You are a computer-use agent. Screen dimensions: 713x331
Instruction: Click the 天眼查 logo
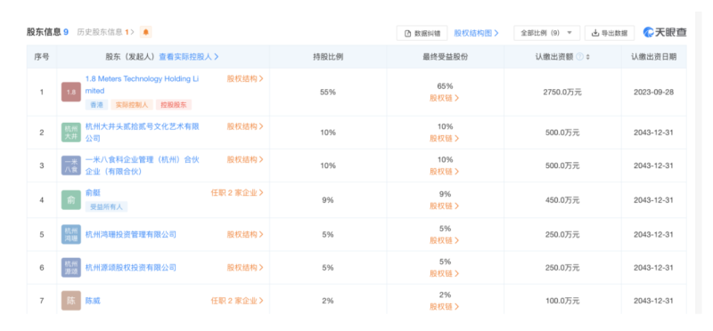tap(665, 32)
